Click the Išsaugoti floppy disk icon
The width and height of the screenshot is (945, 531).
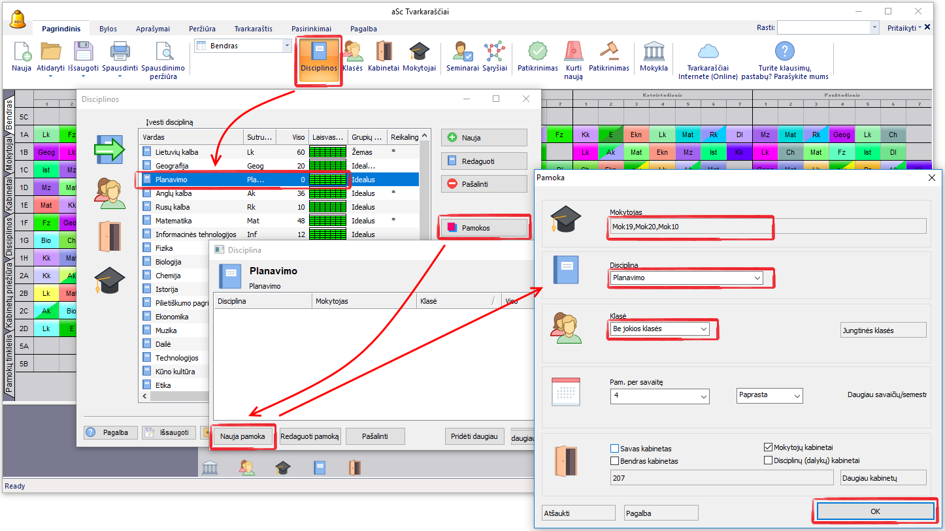coord(83,52)
